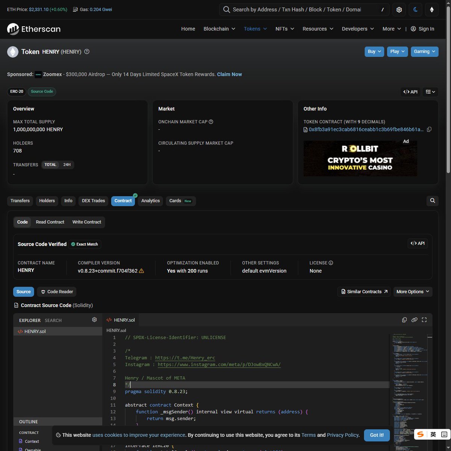Screen dimensions: 451x451
Task: Click the Rollbit casino ad banner
Action: (360, 158)
